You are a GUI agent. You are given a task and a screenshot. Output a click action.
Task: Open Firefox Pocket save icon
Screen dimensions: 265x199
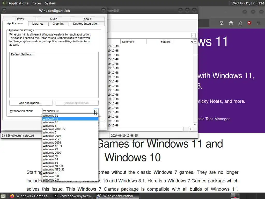222,23
